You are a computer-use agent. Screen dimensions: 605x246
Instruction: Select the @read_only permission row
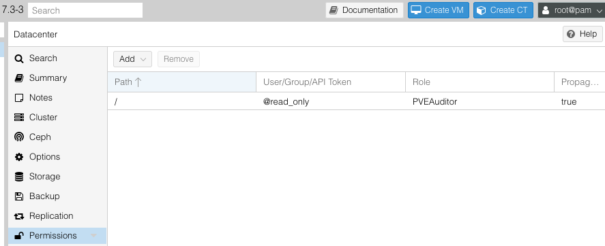click(x=356, y=102)
